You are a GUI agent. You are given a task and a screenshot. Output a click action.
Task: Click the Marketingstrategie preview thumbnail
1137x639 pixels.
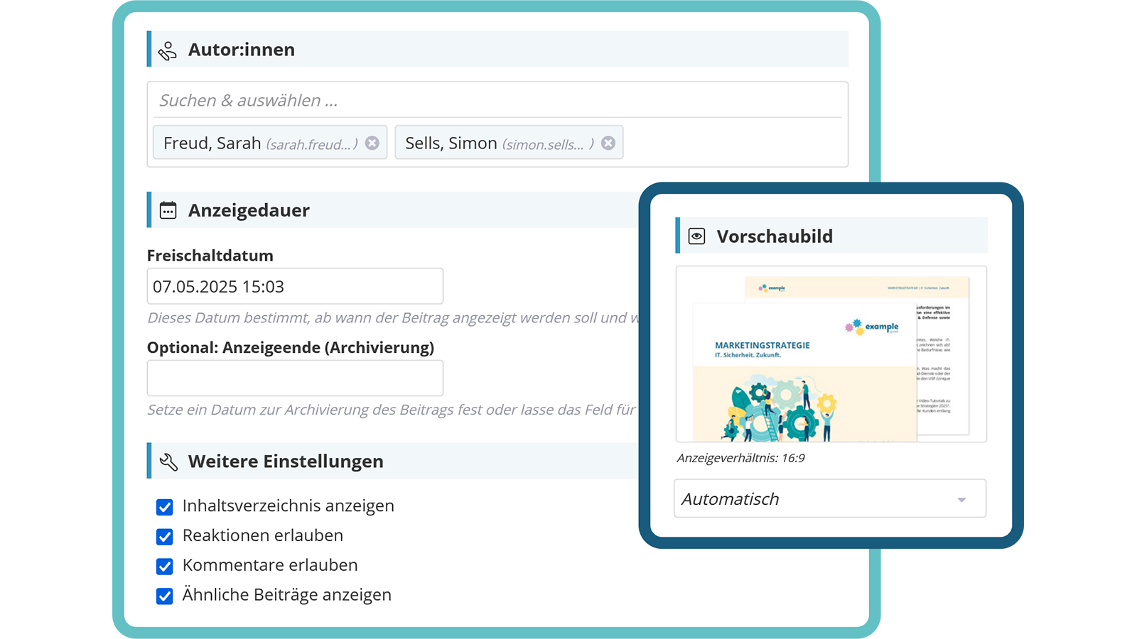coord(831,354)
